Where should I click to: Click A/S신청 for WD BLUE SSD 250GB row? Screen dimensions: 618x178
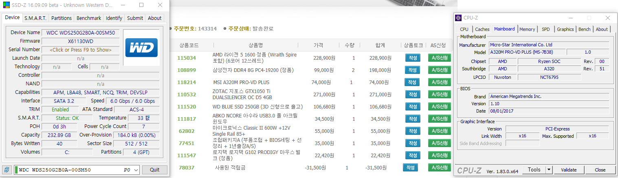tap(440, 106)
